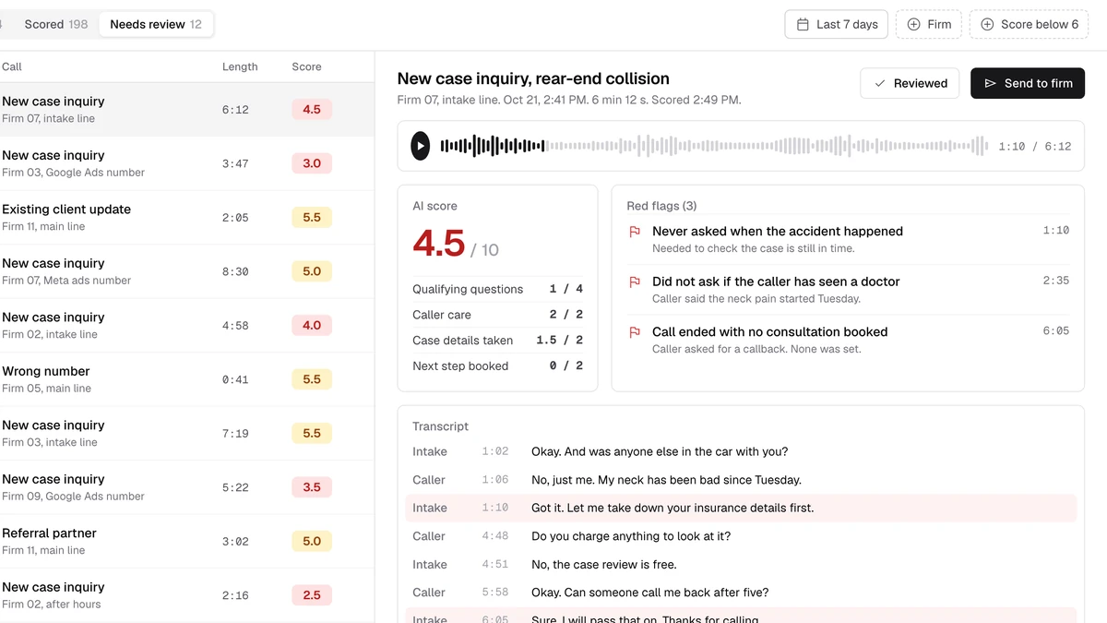Click the 2.5 score badge

click(312, 595)
